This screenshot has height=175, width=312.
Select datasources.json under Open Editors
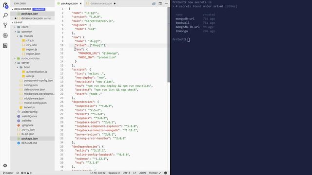point(33,18)
